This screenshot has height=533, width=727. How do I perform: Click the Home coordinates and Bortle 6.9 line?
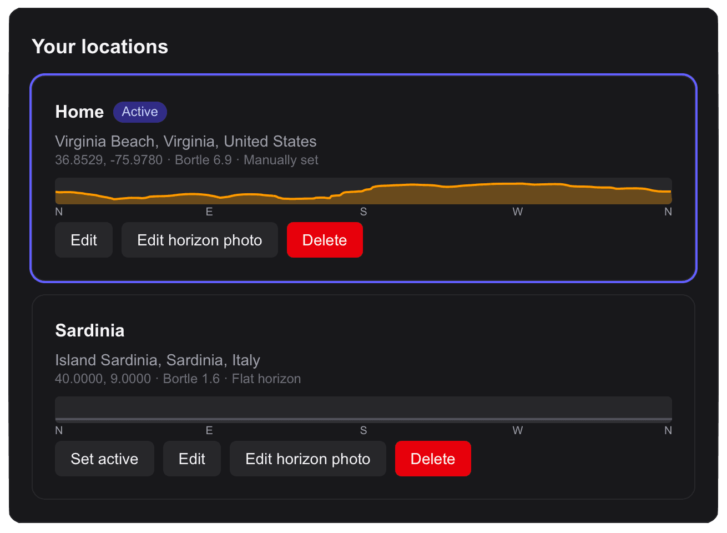tap(186, 160)
